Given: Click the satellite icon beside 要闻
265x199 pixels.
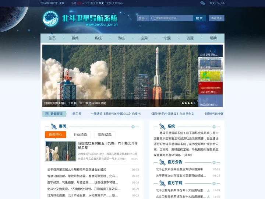Looking at the screenshot, I should click(54, 126).
